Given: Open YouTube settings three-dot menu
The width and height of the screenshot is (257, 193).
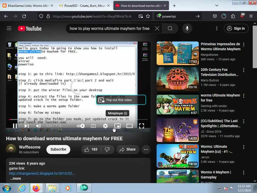Looking at the screenshot, I should (x=217, y=29).
